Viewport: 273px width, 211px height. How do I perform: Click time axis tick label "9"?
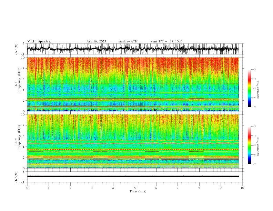(x=221, y=188)
